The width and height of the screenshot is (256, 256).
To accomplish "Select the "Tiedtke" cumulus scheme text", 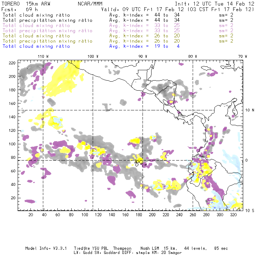I will [x=82, y=248].
